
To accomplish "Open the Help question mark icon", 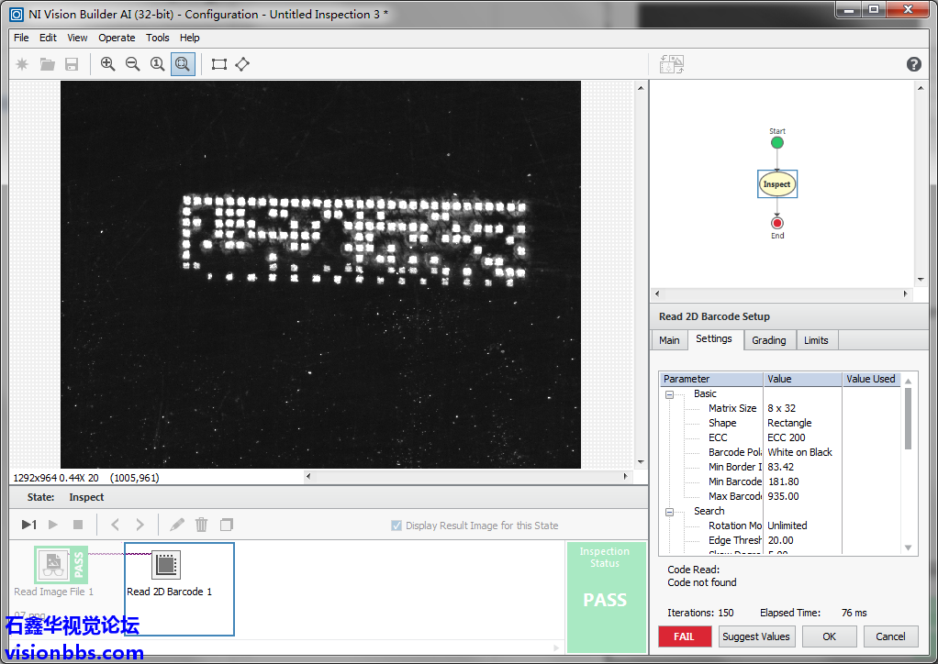I will click(x=913, y=64).
